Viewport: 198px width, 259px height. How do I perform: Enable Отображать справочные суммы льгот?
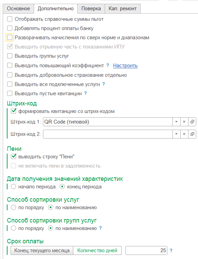pos(10,19)
